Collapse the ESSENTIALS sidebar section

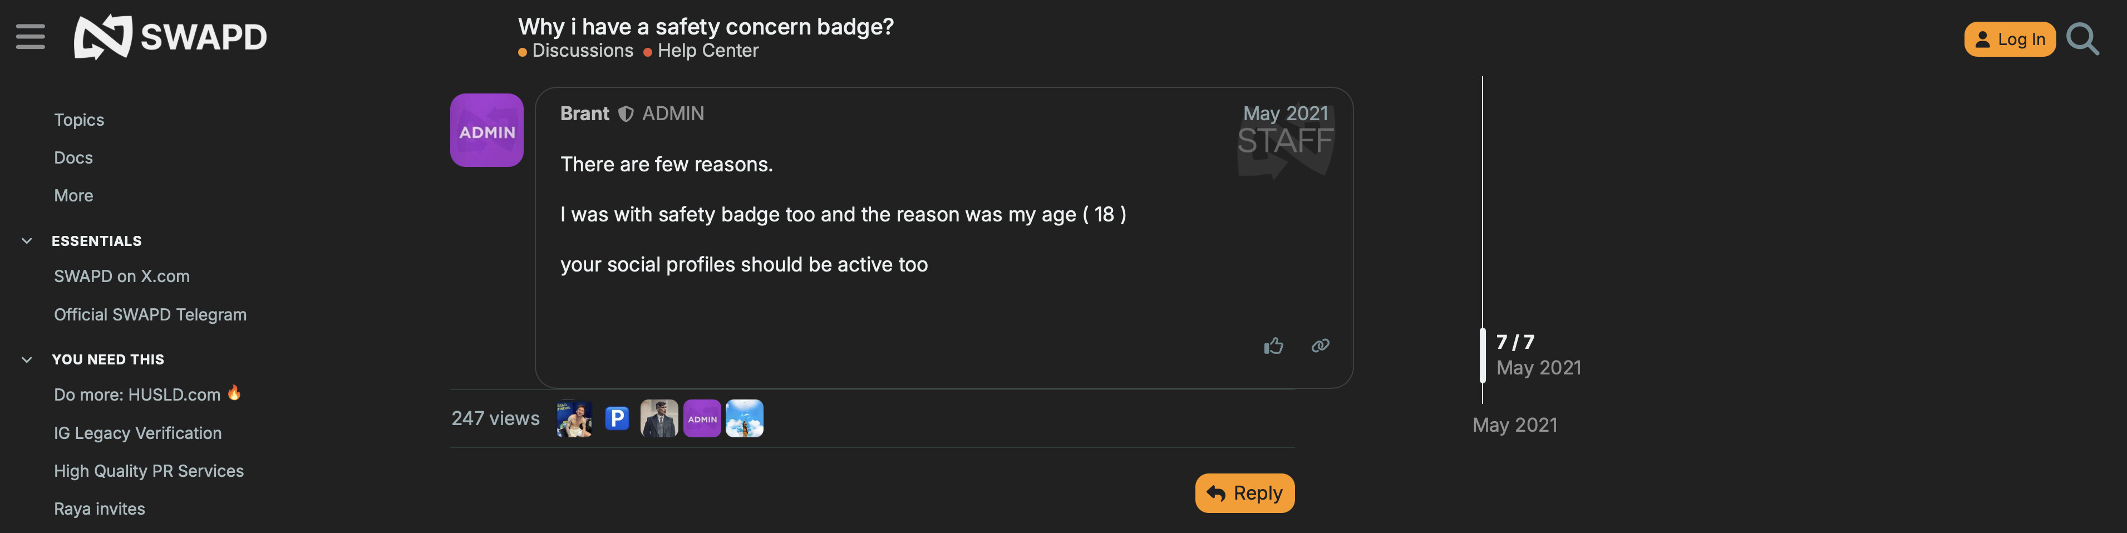(x=27, y=241)
